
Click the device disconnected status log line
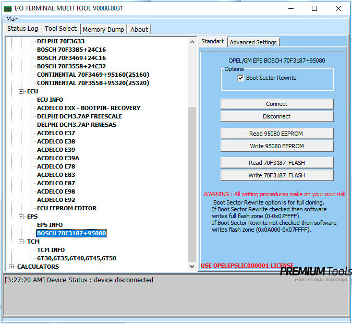pos(79,280)
